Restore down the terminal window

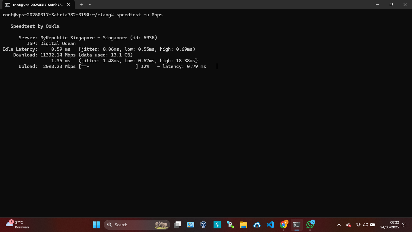pyautogui.click(x=391, y=5)
